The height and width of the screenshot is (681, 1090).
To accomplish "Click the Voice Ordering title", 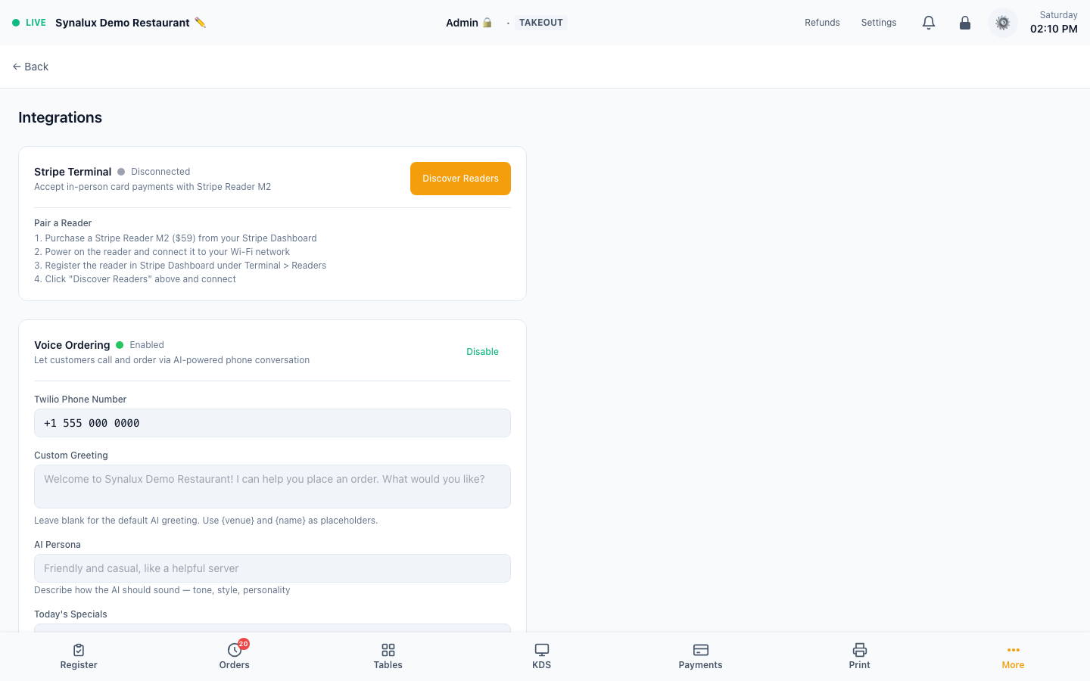I will (72, 345).
